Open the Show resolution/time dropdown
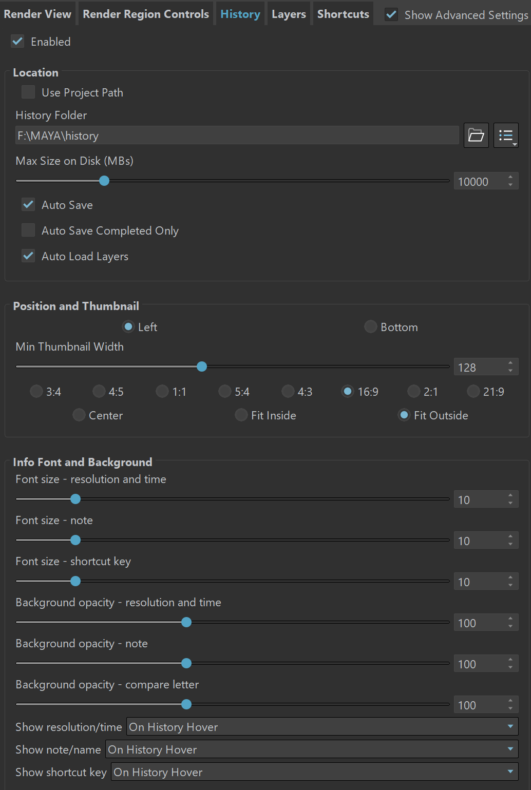This screenshot has height=790, width=531. click(x=322, y=727)
